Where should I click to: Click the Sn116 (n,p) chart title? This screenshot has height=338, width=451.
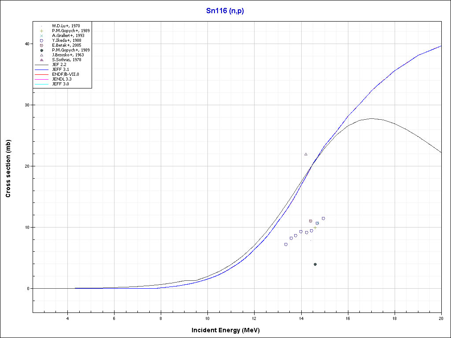(x=225, y=11)
